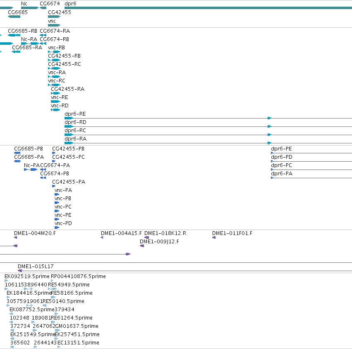Click the dpr6-PA protein label

[x=282, y=174]
